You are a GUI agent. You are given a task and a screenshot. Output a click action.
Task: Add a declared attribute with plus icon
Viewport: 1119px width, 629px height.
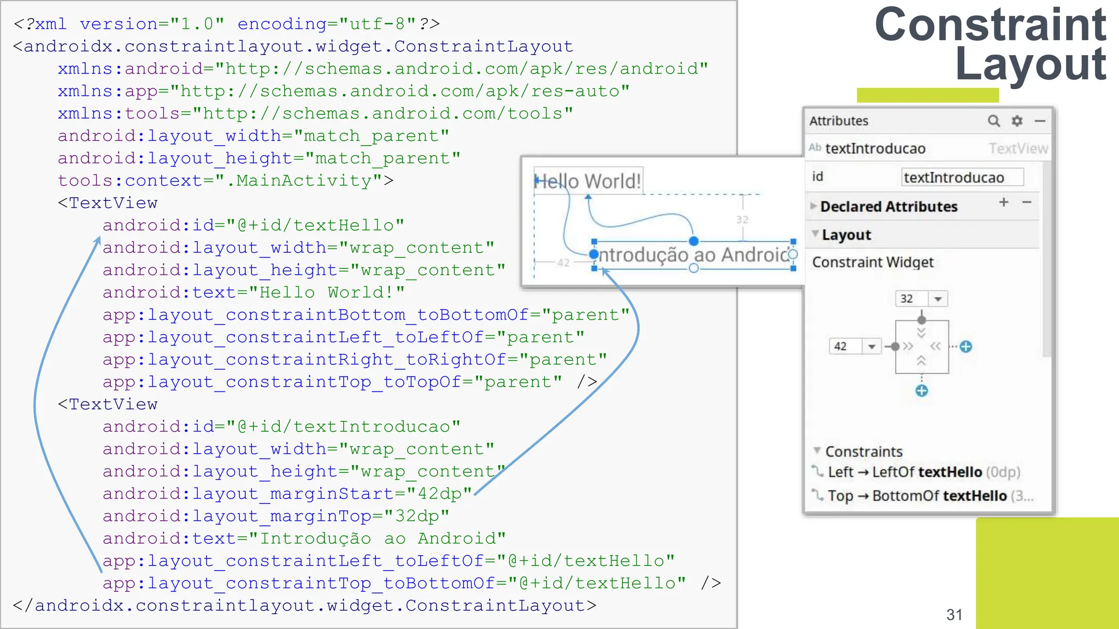click(1004, 203)
